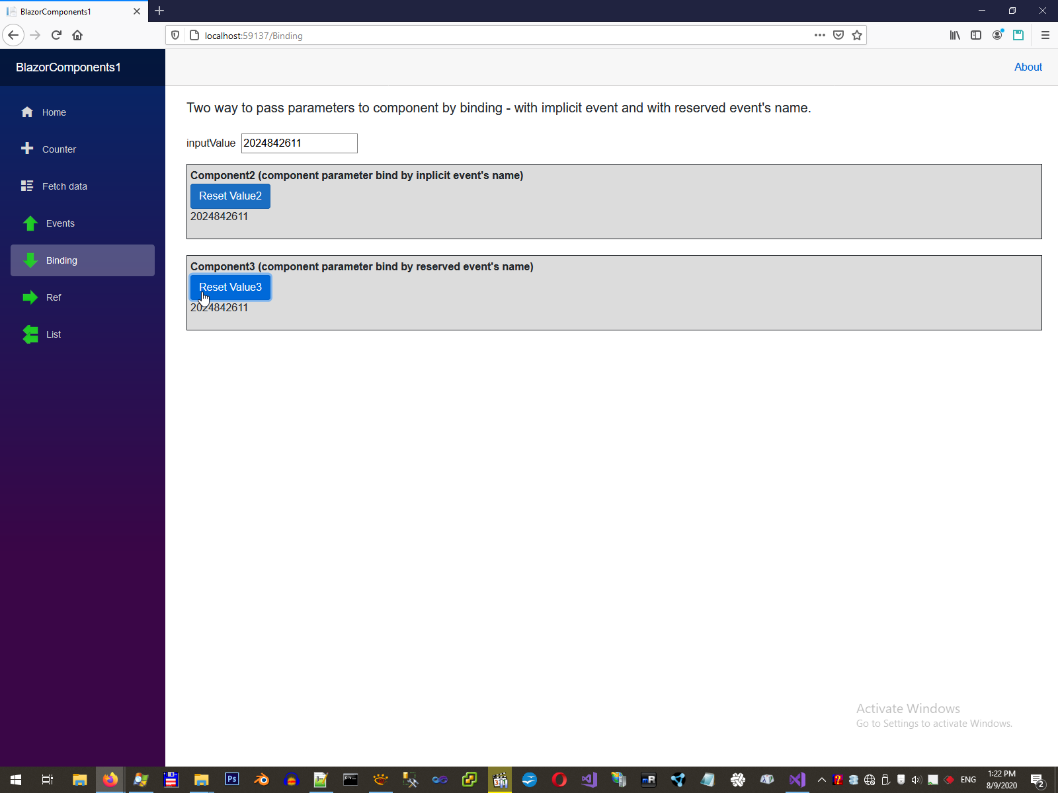
Task: Open the clock showing 1:22 PM
Action: click(x=1002, y=780)
